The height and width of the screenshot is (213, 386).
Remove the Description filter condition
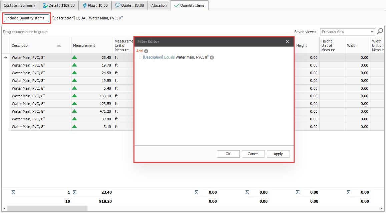tap(212, 58)
